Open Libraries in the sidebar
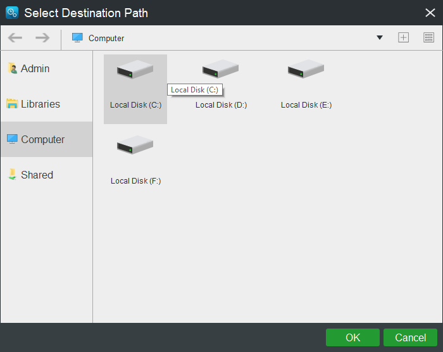443x352 pixels. coord(40,104)
